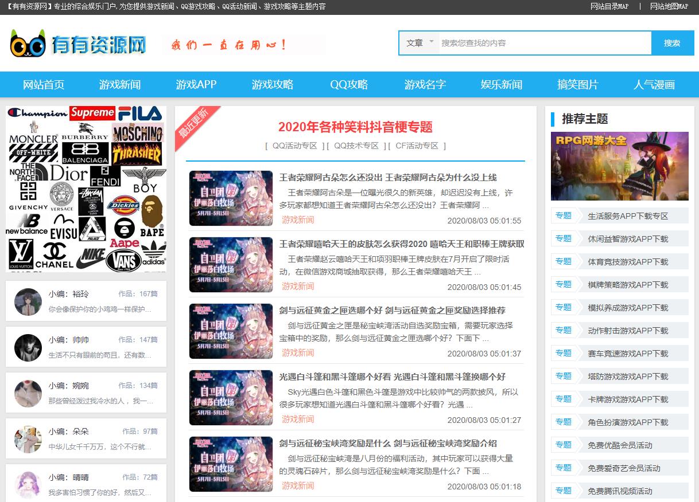Click 游戏新闻 tag dated 05:01:55
Image resolution: width=699 pixels, height=502 pixels.
[x=298, y=220]
